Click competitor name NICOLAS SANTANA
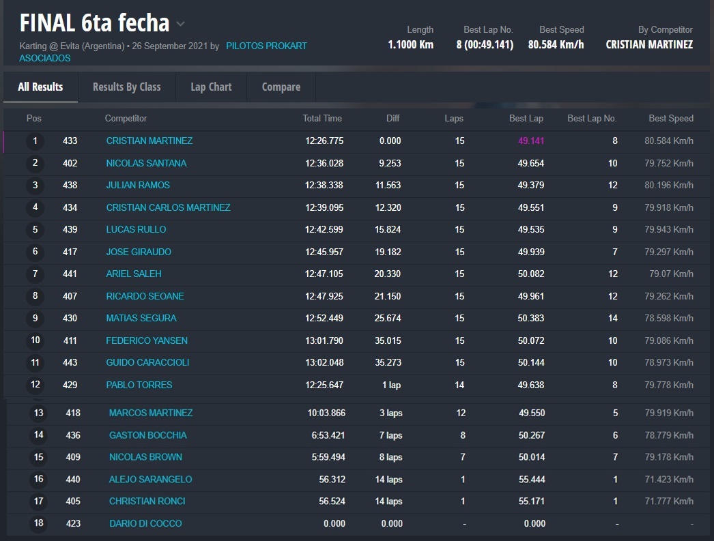This screenshot has height=541, width=714. 146,164
